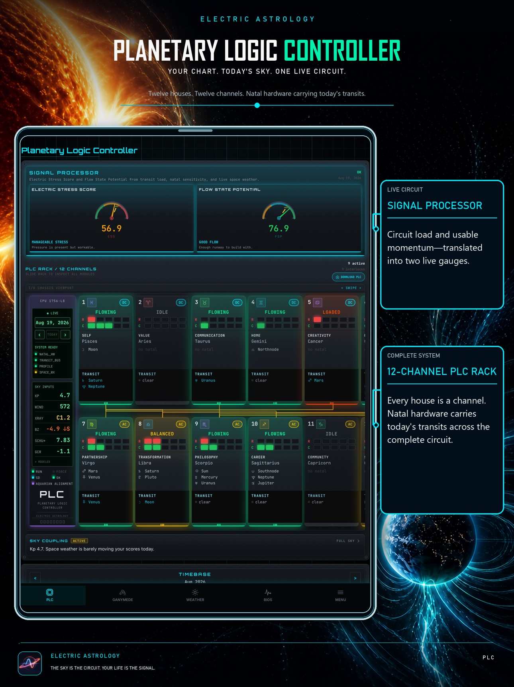This screenshot has width=514, height=687.
Task: Toggle the AC badge on channel 11
Action: click(350, 424)
